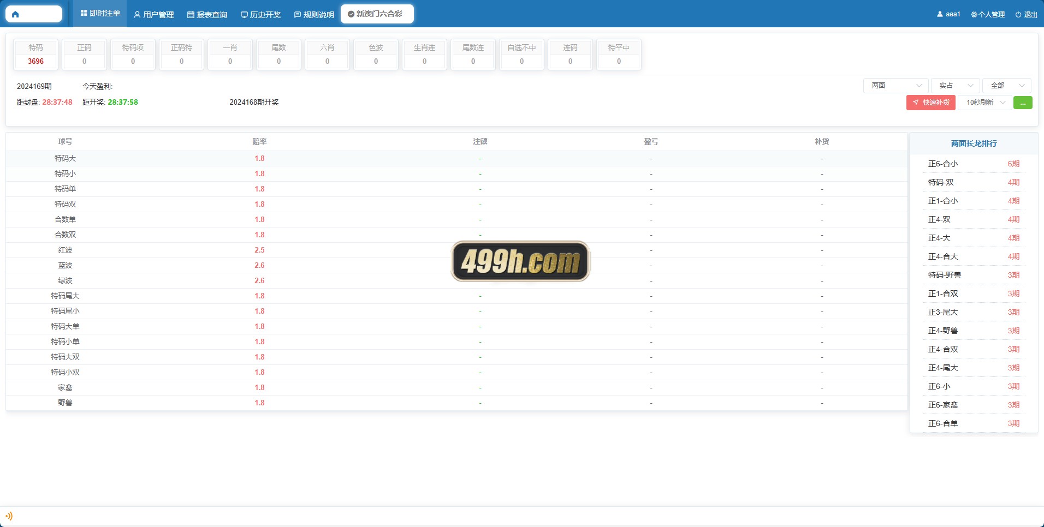This screenshot has height=527, width=1044.
Task: Click the 正6-家禽 ranking entry
Action: [974, 405]
